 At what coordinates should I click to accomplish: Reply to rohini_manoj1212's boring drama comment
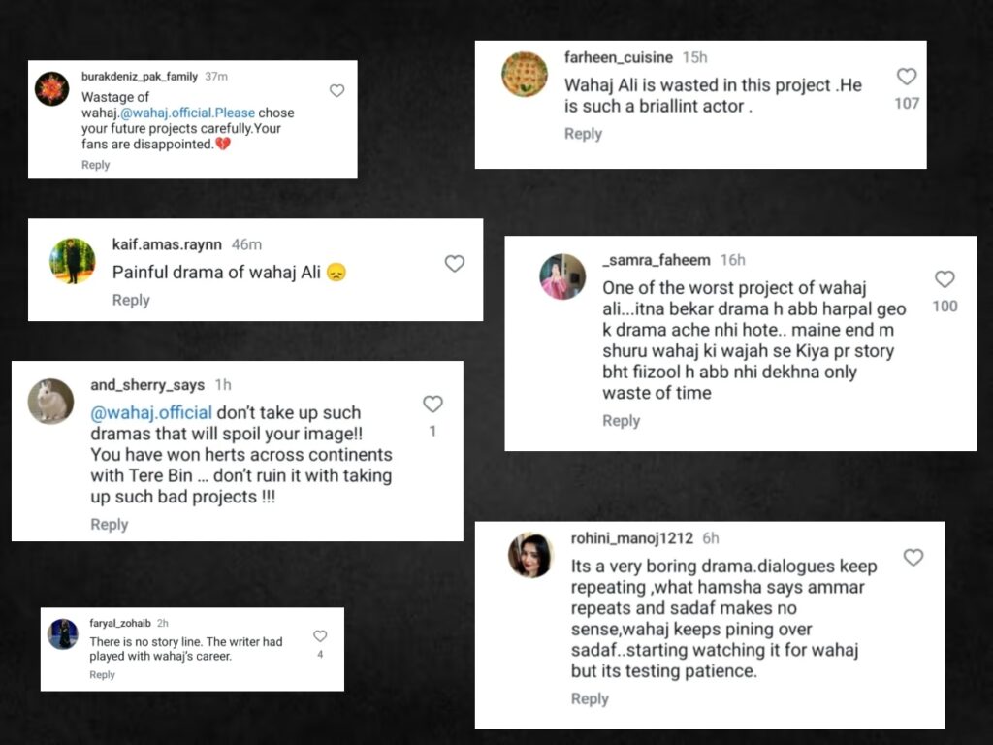[590, 698]
